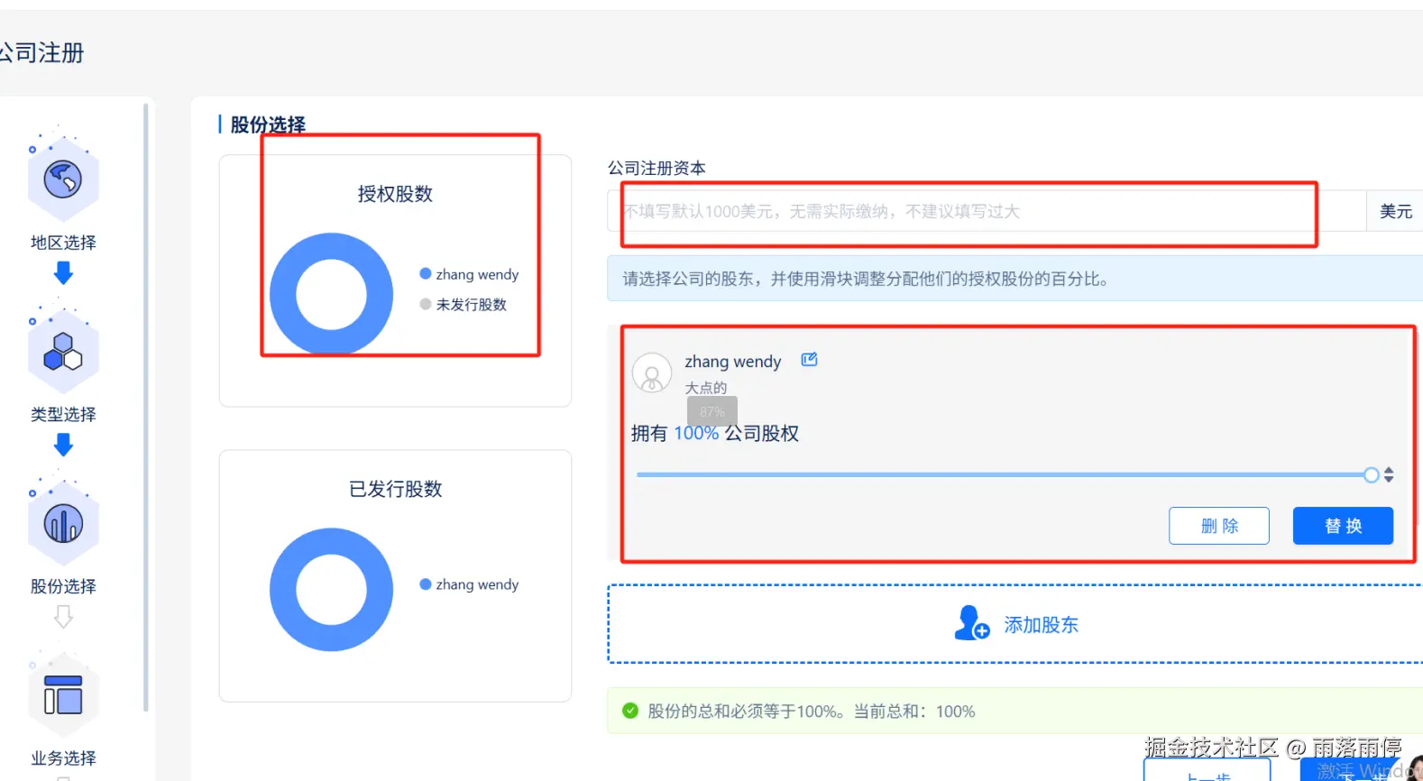Click zhang wendy's avatar icon
Viewport: 1423px width, 781px height.
[652, 372]
